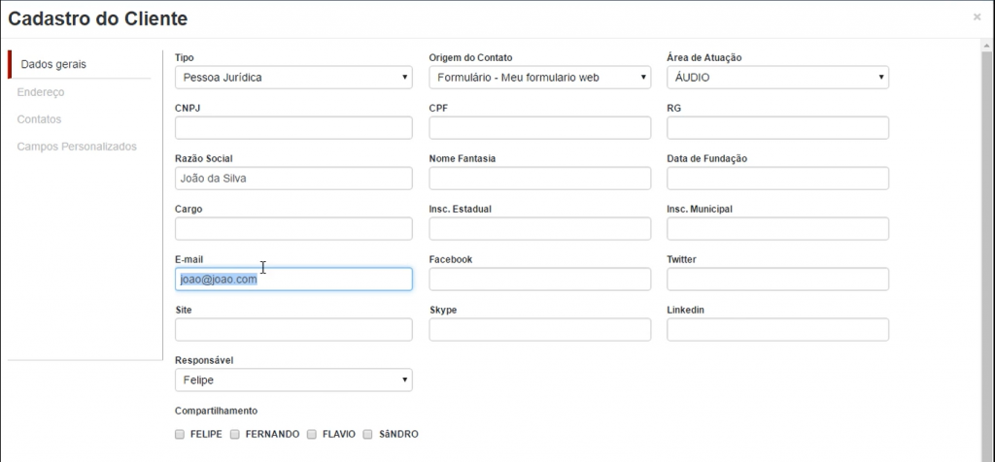
Task: Open the Tipo dropdown showing Pessoa Jurídica
Action: pos(293,78)
